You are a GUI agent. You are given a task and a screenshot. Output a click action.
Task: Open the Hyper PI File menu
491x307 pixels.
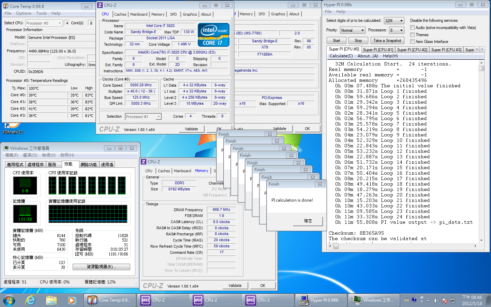[x=328, y=12]
